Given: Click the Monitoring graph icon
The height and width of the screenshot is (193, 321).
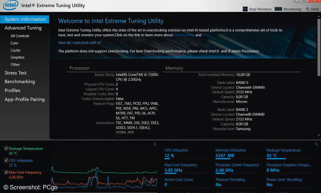Looking at the screenshot, I should click(x=278, y=9).
